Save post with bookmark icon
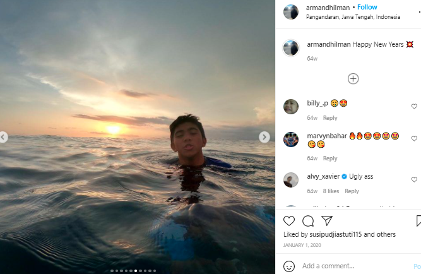Viewport: 421px width, 274px height. [418, 221]
